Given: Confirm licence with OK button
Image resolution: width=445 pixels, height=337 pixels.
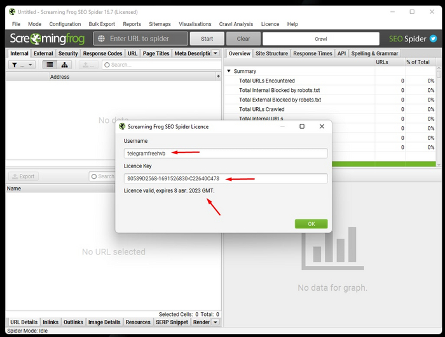Looking at the screenshot, I should coord(311,224).
